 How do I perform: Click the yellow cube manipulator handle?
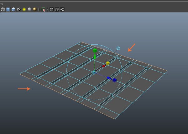click(108, 63)
